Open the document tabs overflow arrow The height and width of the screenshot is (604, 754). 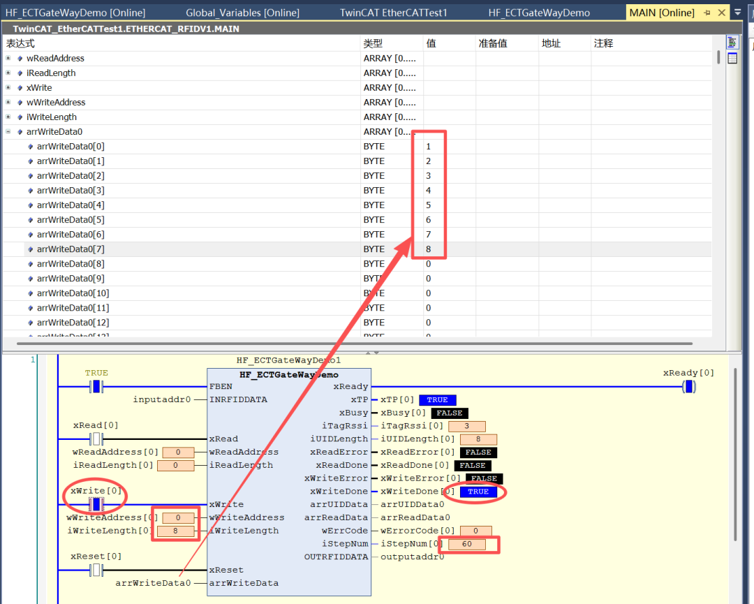pos(738,13)
